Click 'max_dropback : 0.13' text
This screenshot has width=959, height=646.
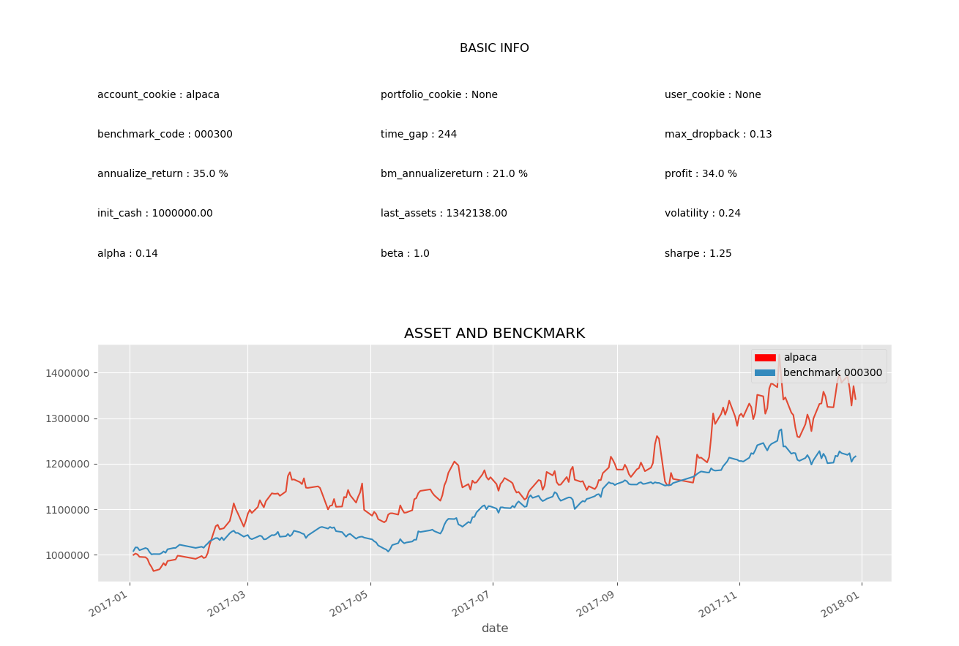(x=718, y=135)
